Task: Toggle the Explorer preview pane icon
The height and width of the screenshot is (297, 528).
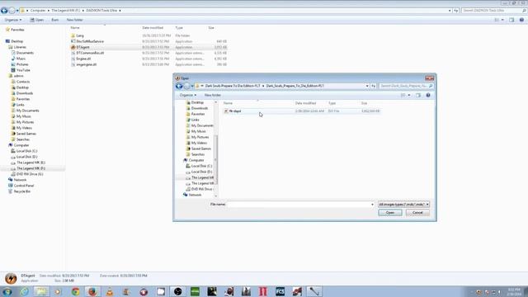Action: (511, 20)
